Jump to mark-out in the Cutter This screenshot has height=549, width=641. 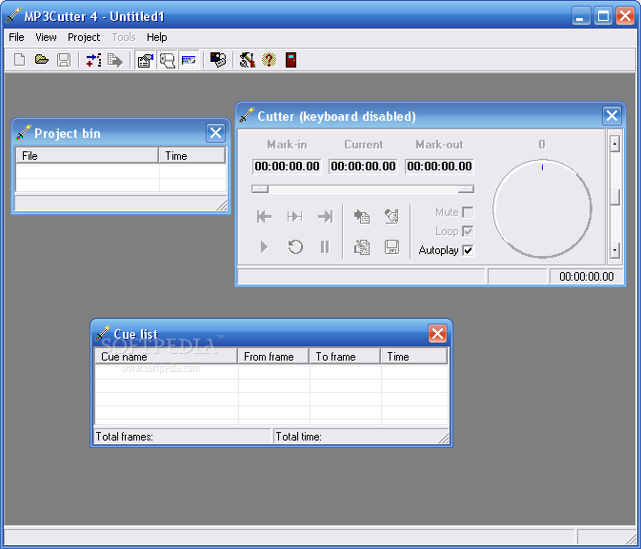(x=326, y=216)
